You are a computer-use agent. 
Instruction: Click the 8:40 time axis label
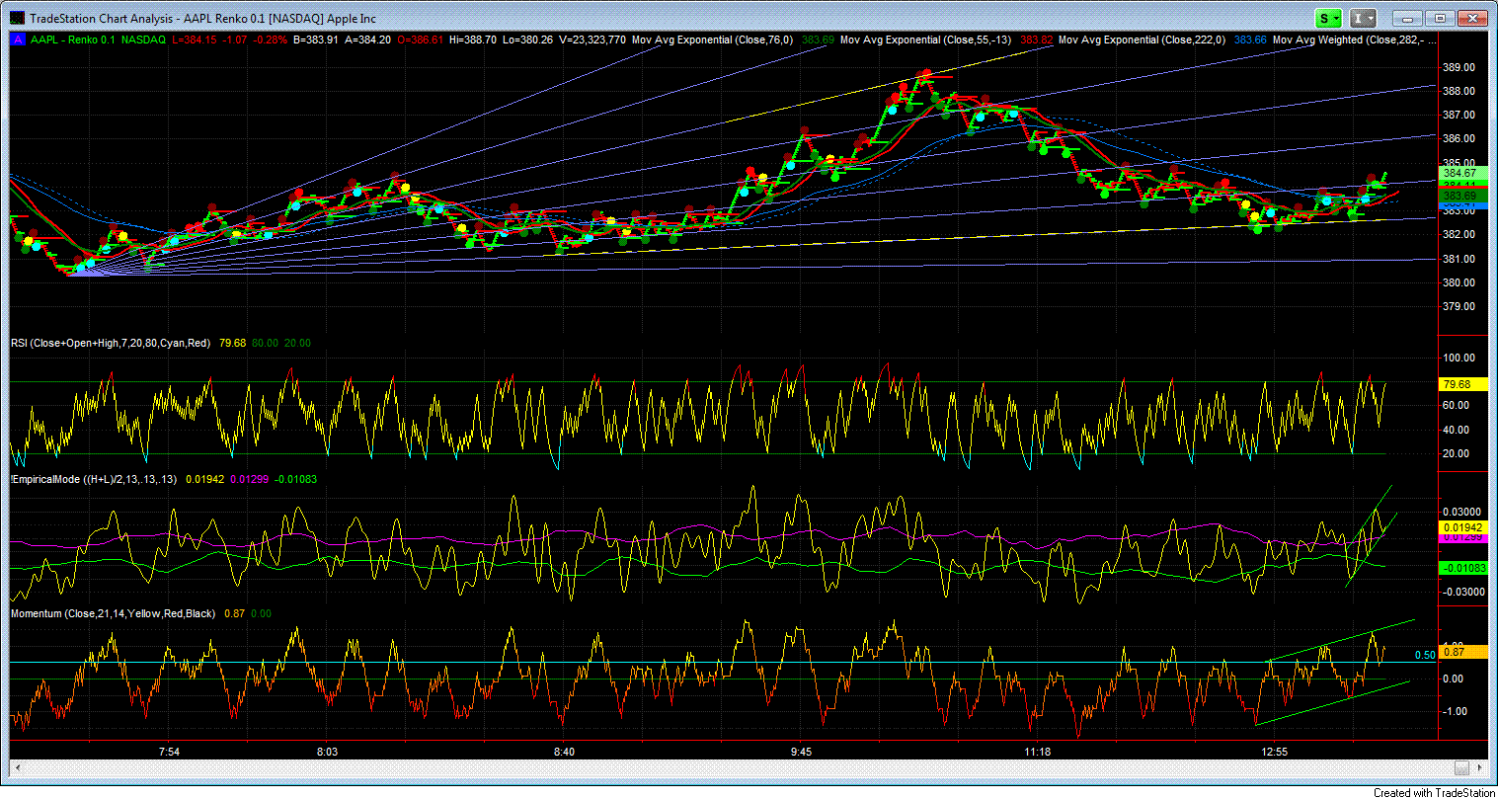click(563, 752)
